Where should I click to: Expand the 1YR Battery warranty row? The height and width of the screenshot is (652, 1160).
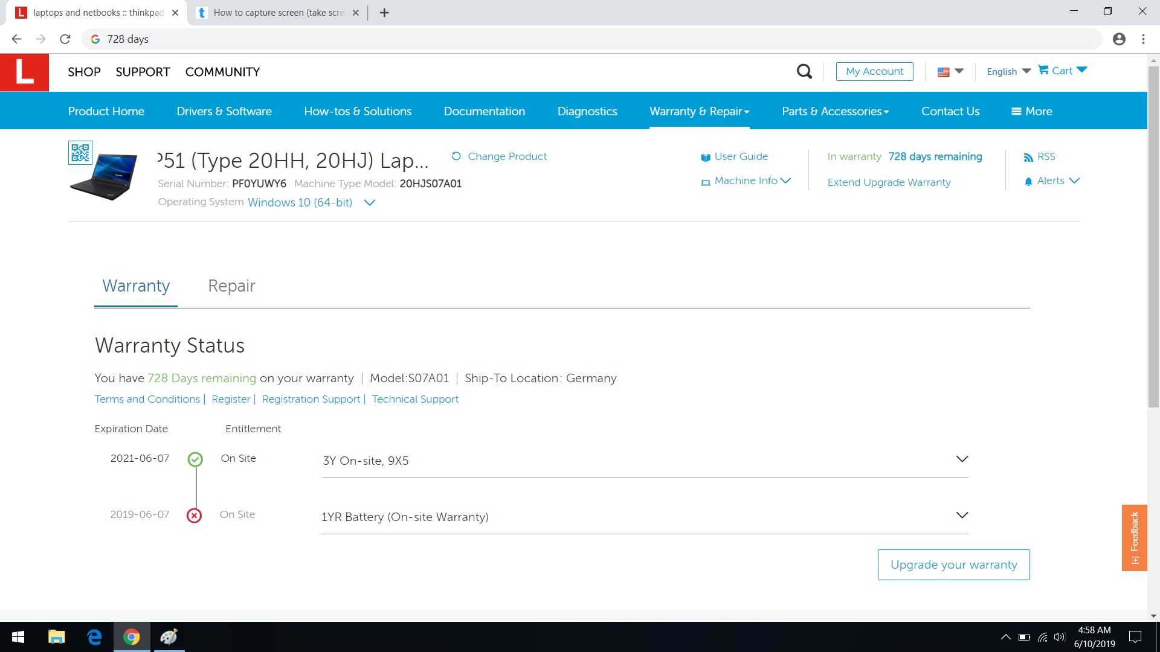coord(962,516)
